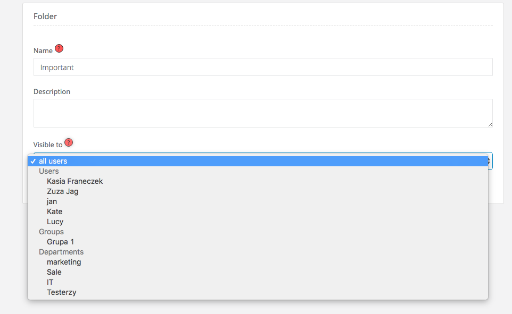The image size is (512, 314).
Task: Click inside the Description text area
Action: point(263,113)
